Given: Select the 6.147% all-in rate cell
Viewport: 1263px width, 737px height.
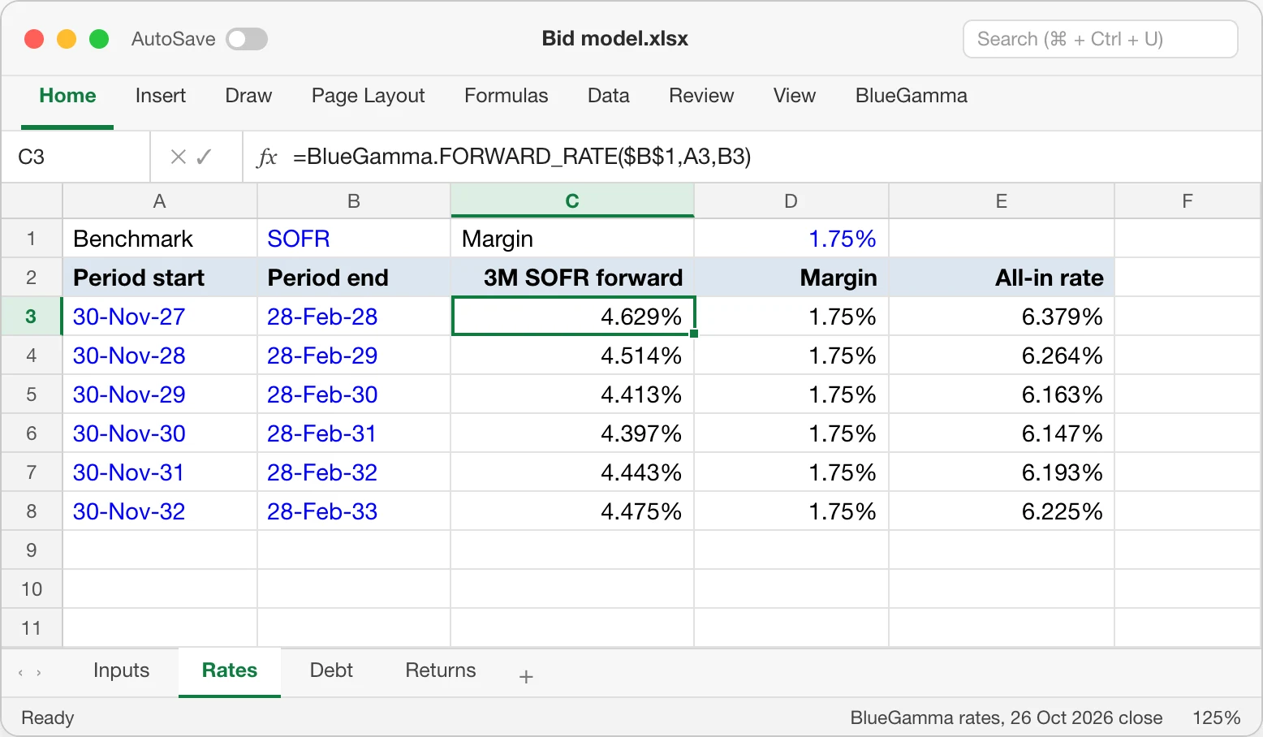Looking at the screenshot, I should [x=1002, y=433].
